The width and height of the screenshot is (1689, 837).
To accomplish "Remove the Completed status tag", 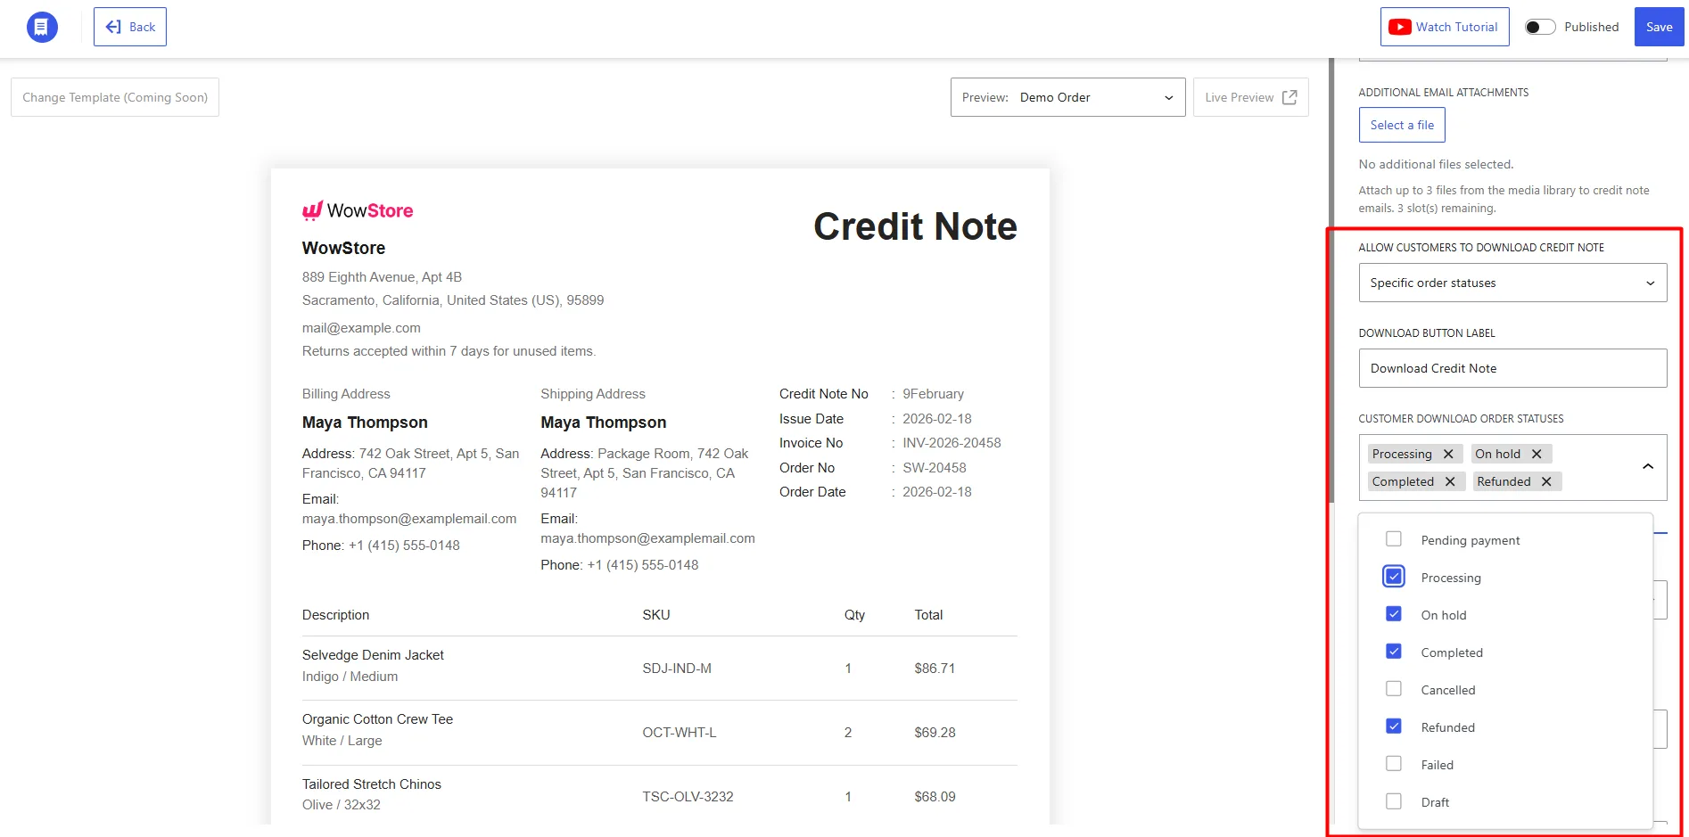I will coord(1450,481).
